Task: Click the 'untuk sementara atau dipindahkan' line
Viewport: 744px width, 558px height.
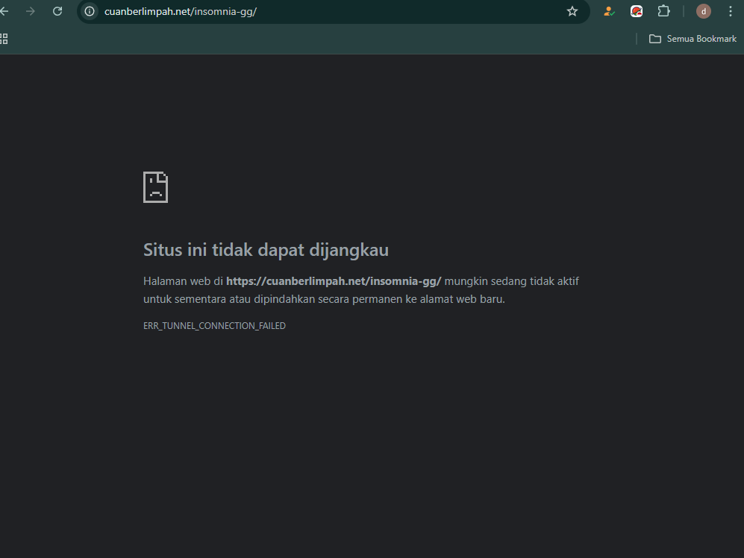Action: [x=324, y=299]
